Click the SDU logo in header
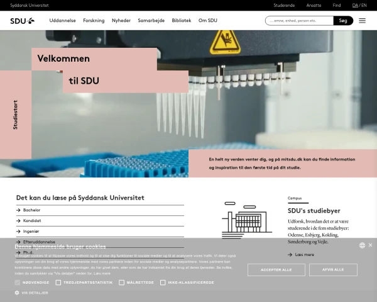The height and width of the screenshot is (302, 377). point(23,21)
